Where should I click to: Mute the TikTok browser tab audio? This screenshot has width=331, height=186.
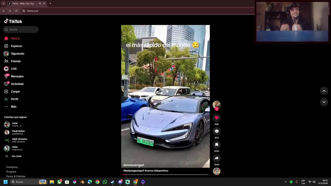40,4
